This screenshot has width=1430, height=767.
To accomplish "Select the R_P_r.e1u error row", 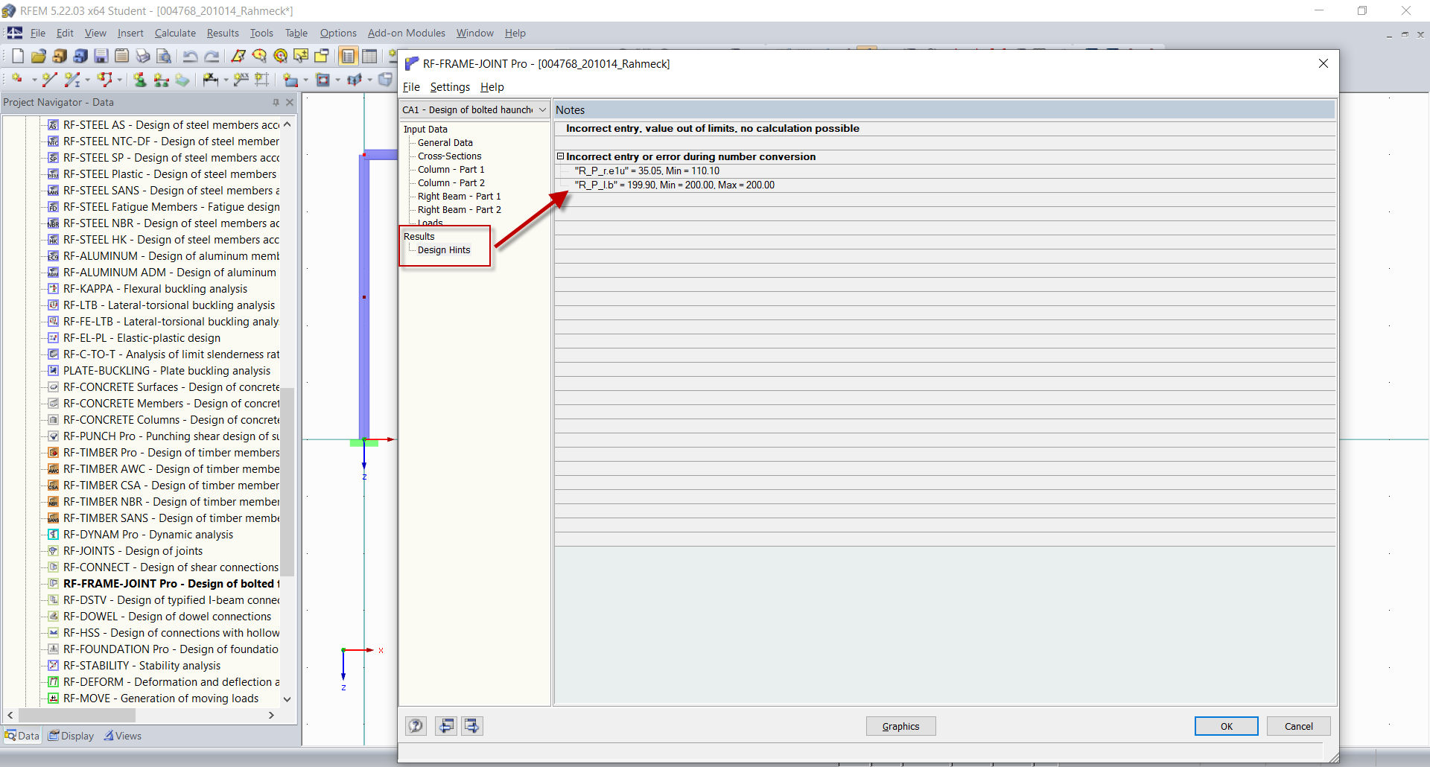I will point(944,171).
